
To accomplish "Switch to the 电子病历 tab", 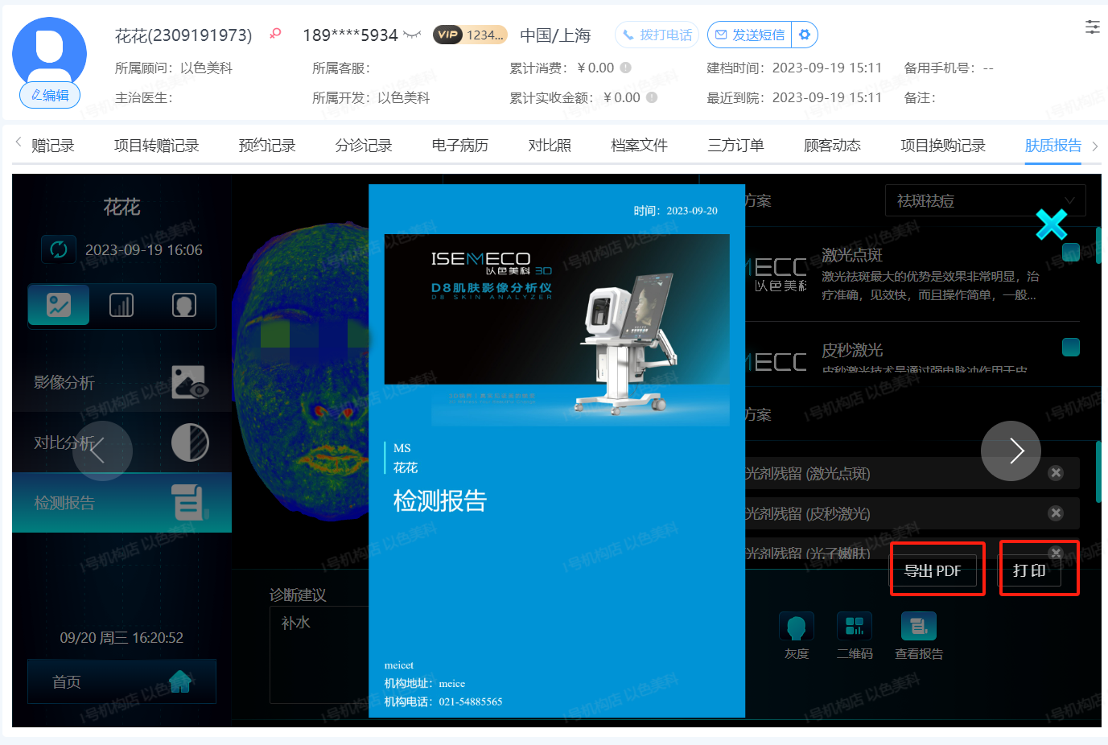I will (x=459, y=146).
